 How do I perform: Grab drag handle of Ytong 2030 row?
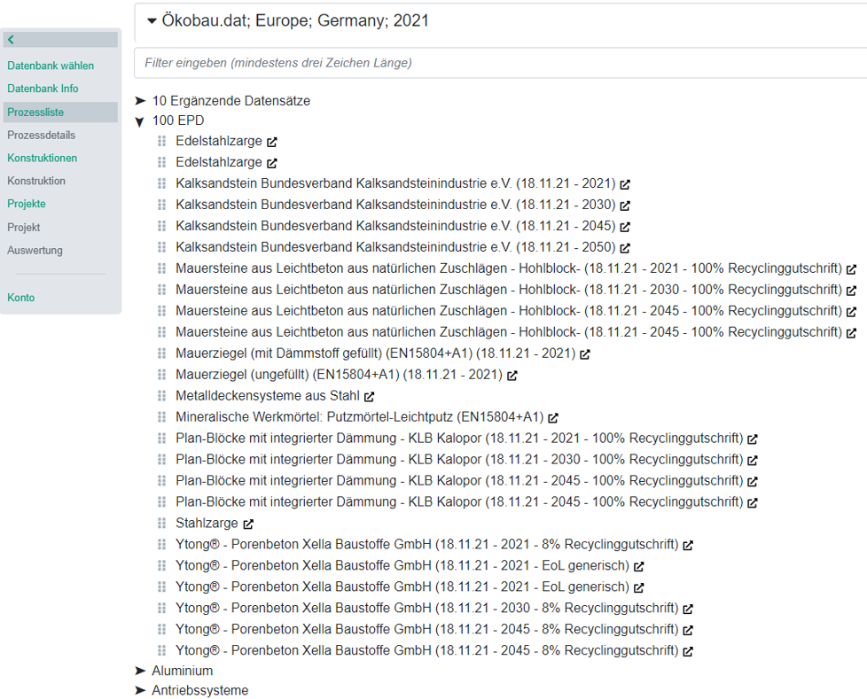pyautogui.click(x=161, y=608)
